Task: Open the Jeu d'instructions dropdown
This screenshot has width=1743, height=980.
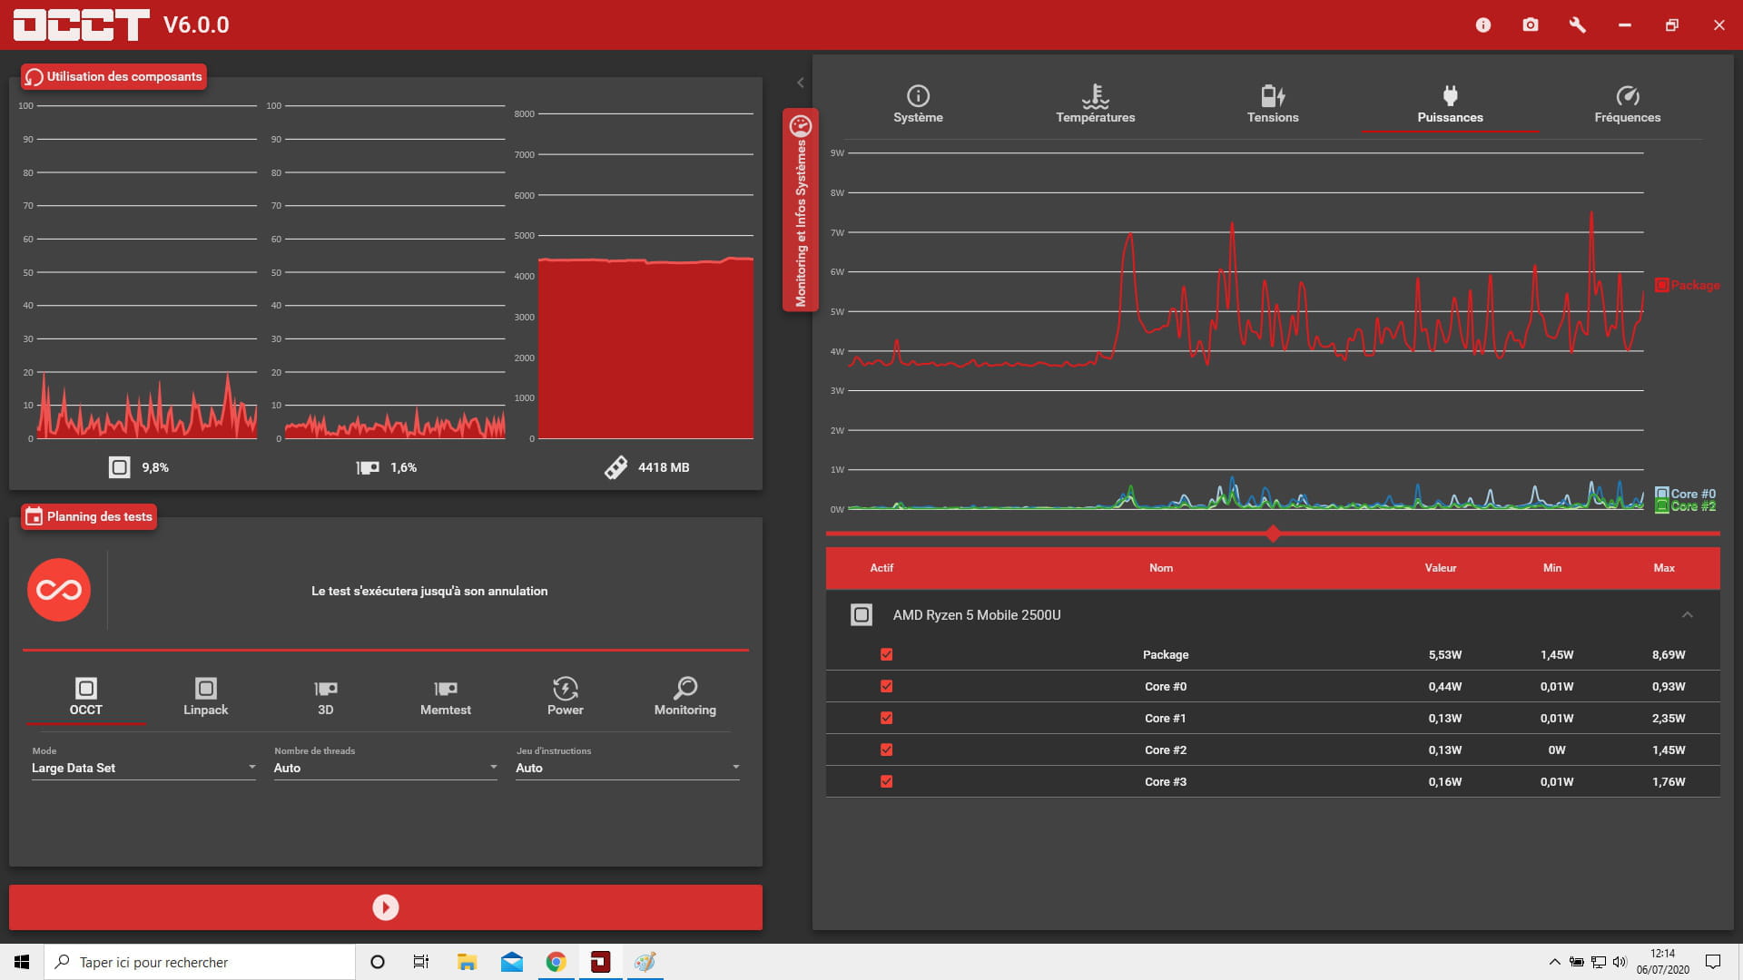Action: point(628,768)
